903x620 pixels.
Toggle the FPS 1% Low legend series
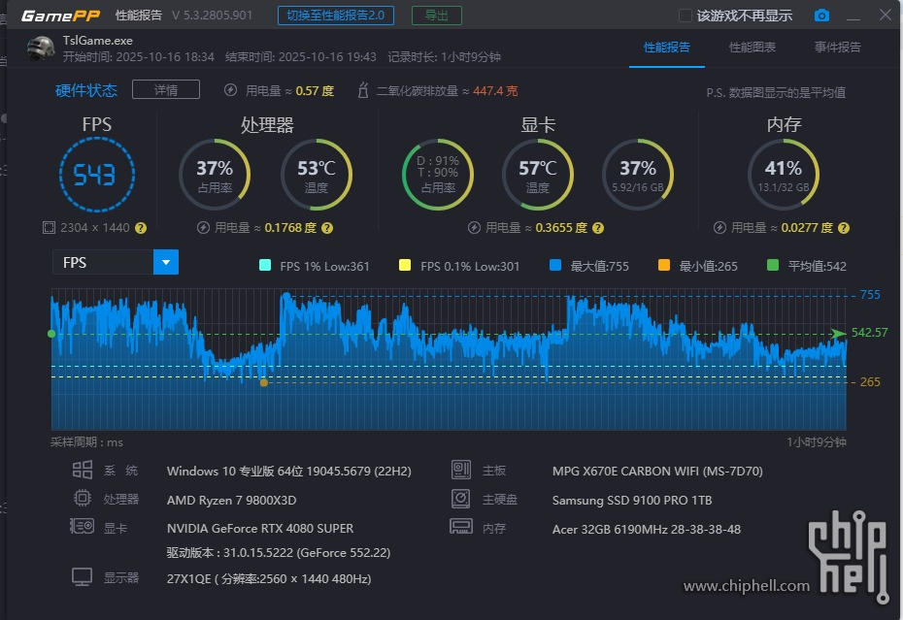(x=265, y=266)
